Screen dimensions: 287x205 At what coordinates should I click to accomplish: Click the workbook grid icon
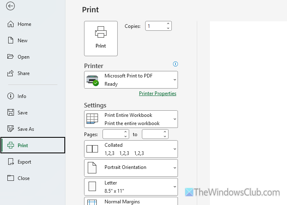coord(92,118)
